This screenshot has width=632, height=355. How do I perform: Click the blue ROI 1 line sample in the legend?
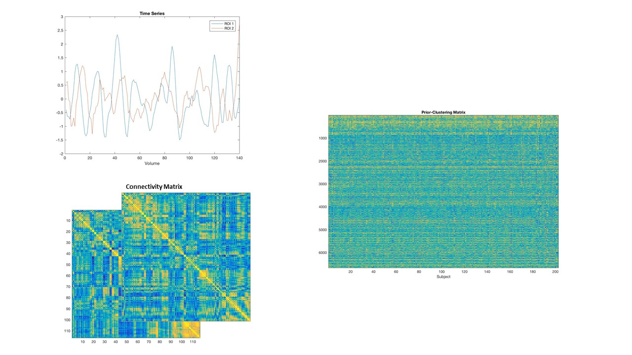pyautogui.click(x=216, y=23)
